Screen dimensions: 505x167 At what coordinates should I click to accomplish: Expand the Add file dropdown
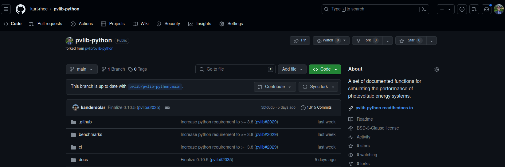292,69
